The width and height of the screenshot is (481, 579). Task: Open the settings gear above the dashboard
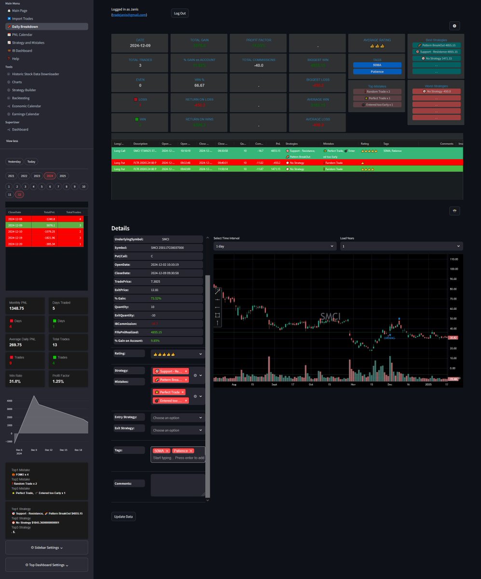point(455,26)
